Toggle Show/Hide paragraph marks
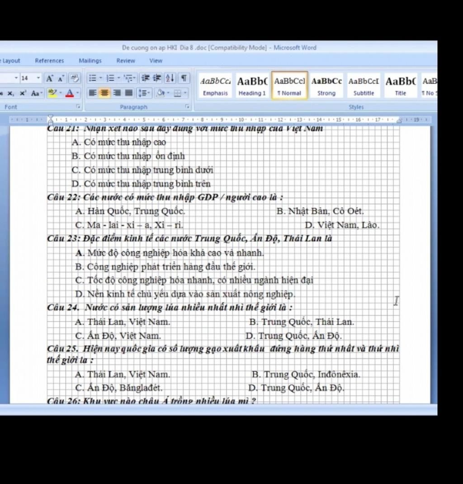 (184, 78)
